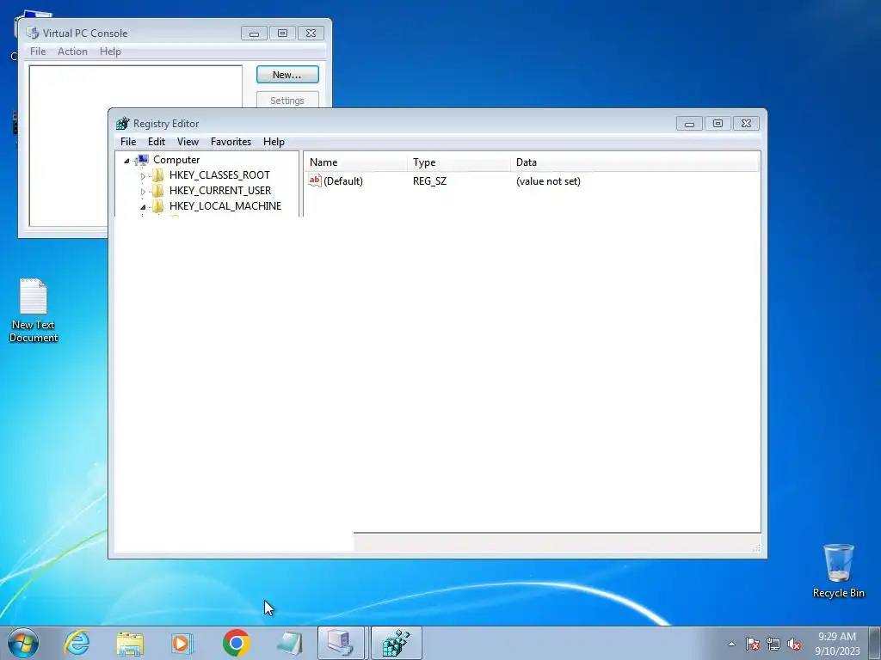Open the Windows Start menu
881x660 pixels.
[x=23, y=643]
